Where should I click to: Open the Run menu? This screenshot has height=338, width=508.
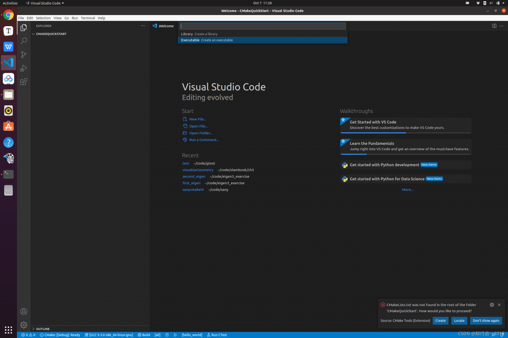[x=75, y=18]
